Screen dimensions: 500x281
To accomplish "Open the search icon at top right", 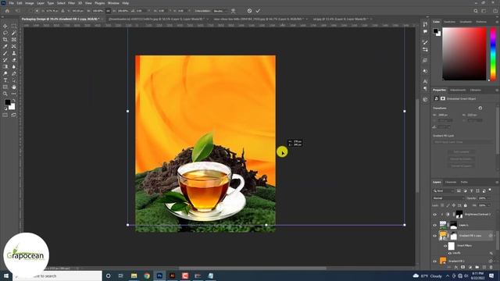I will (476, 11).
